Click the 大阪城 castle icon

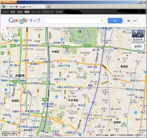[80, 32]
